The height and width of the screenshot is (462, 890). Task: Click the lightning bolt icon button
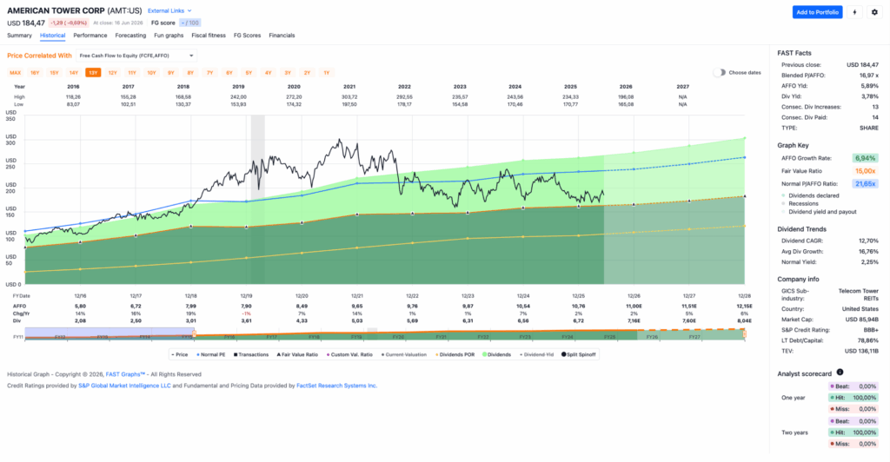(x=854, y=12)
